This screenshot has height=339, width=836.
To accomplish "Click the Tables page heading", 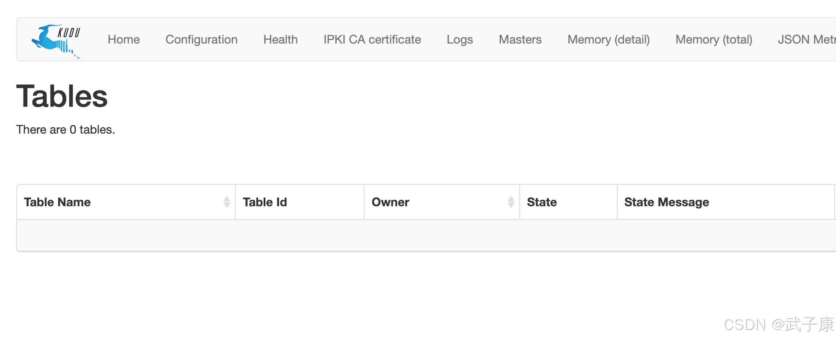I will click(62, 96).
